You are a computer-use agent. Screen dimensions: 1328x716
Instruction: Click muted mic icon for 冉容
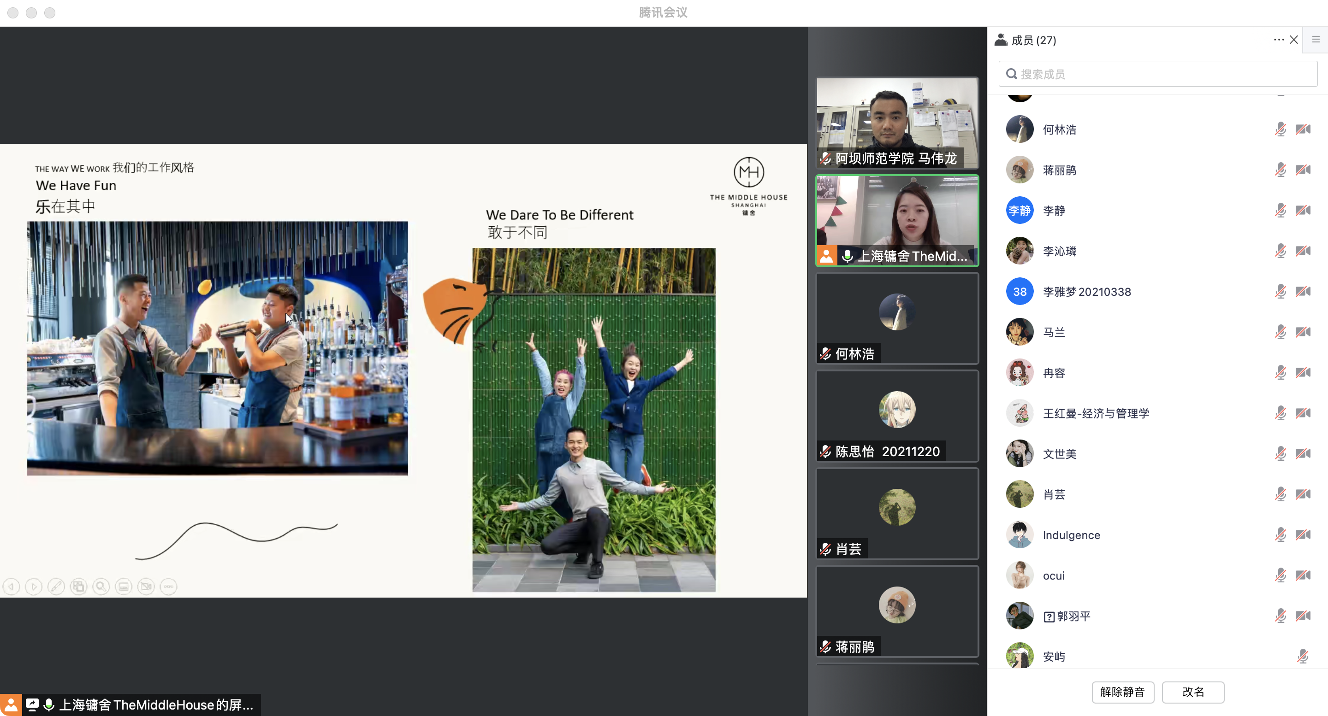(1281, 372)
